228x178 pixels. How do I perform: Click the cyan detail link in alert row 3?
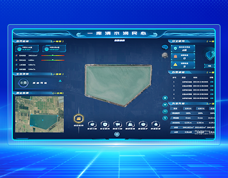[212, 90]
